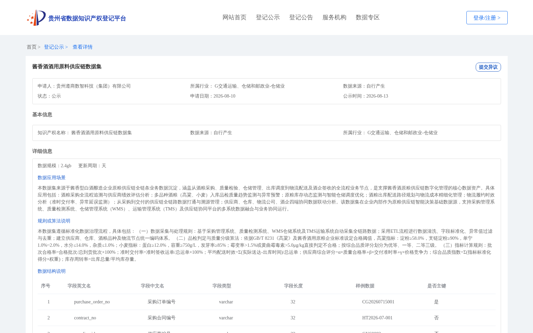
Task: Click applicant text 贵州遵商数智科技（集团）有限公司
Action: (x=94, y=86)
